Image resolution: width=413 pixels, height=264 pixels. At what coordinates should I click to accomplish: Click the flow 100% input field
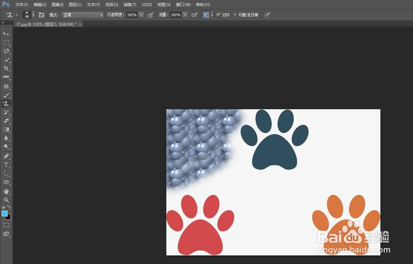tap(176, 15)
